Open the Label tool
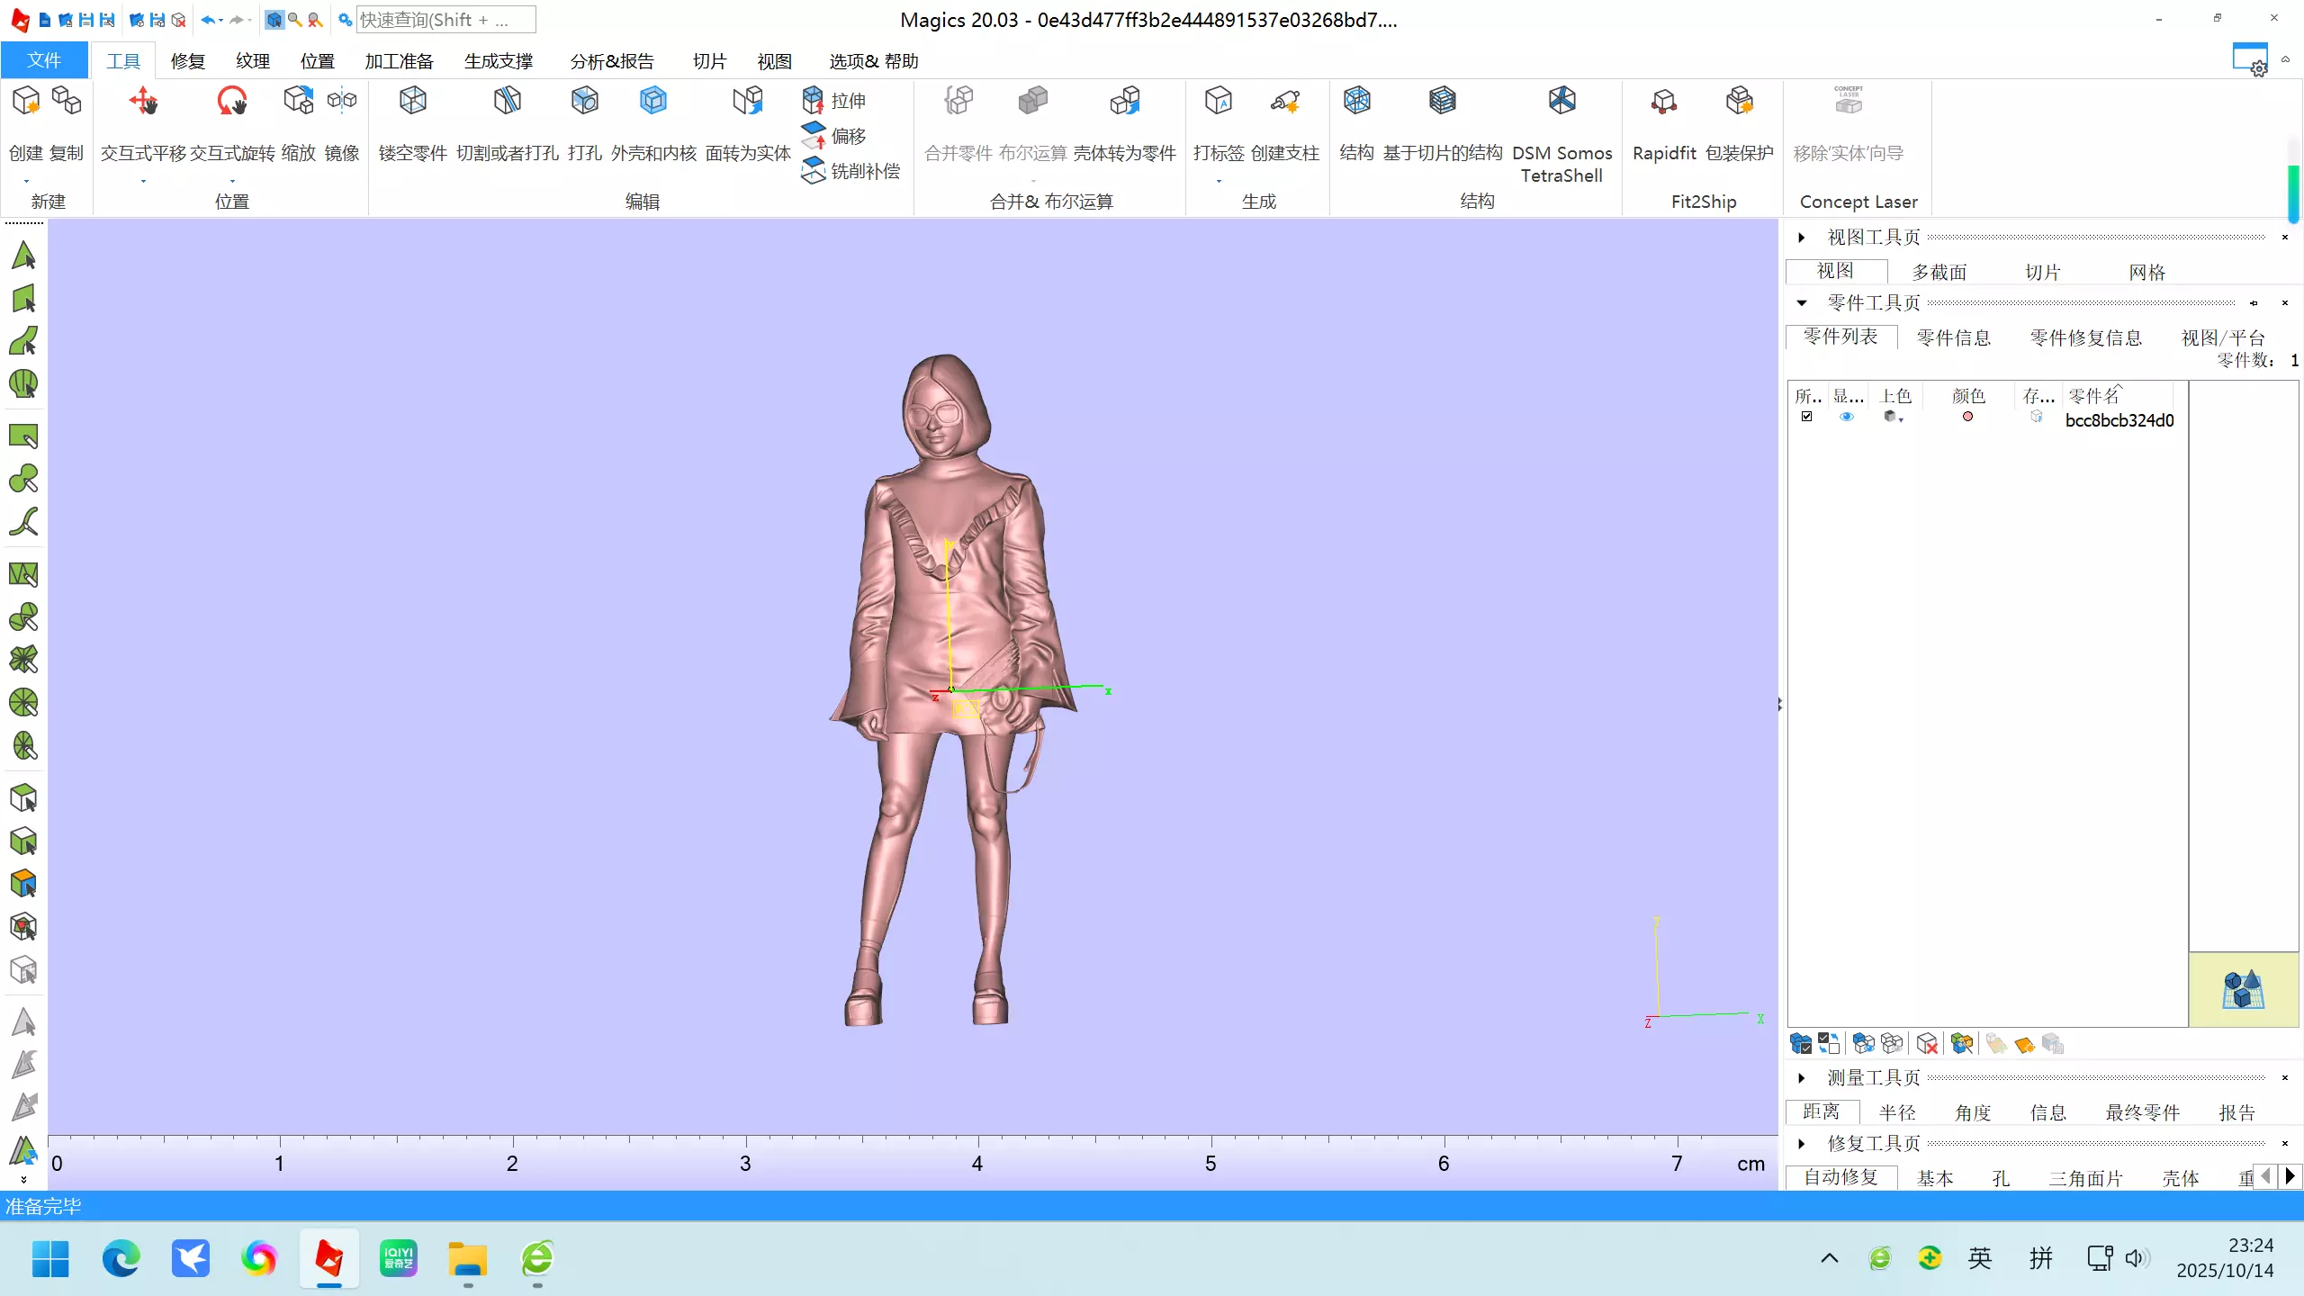 (1218, 102)
